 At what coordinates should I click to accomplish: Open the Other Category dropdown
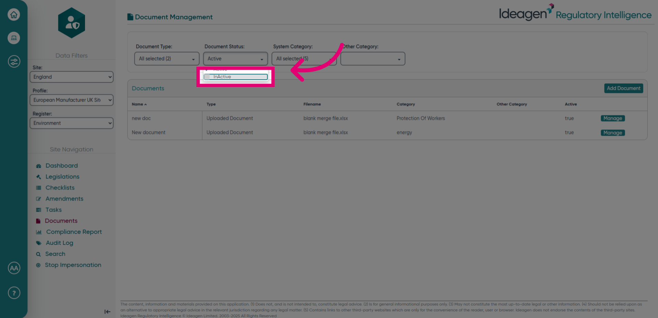(x=373, y=59)
